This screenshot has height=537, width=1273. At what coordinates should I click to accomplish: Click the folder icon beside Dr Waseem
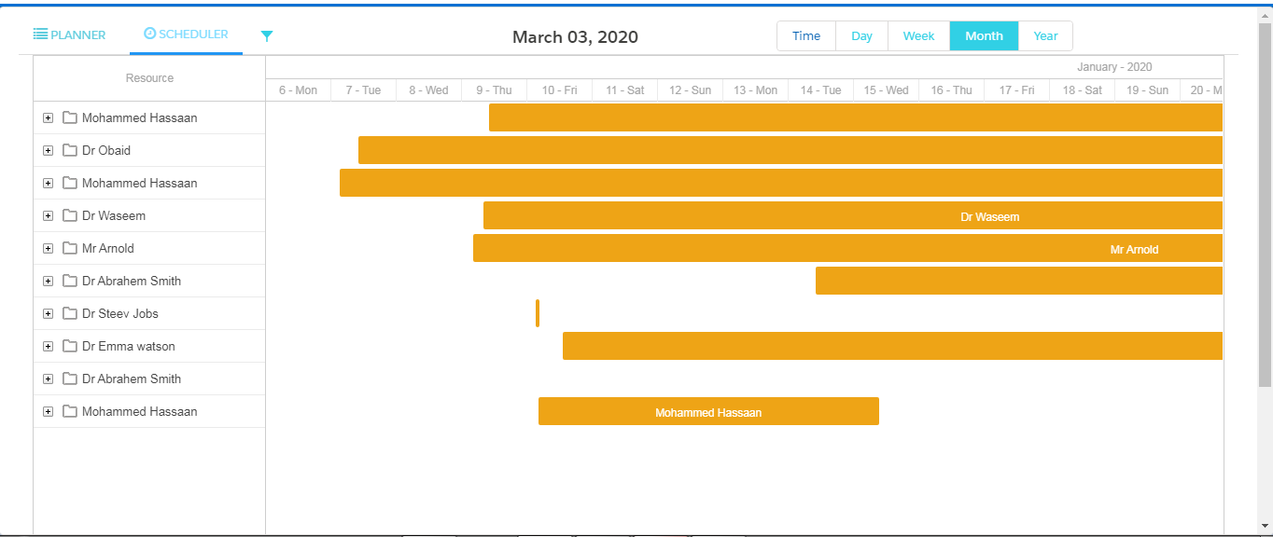(x=70, y=215)
